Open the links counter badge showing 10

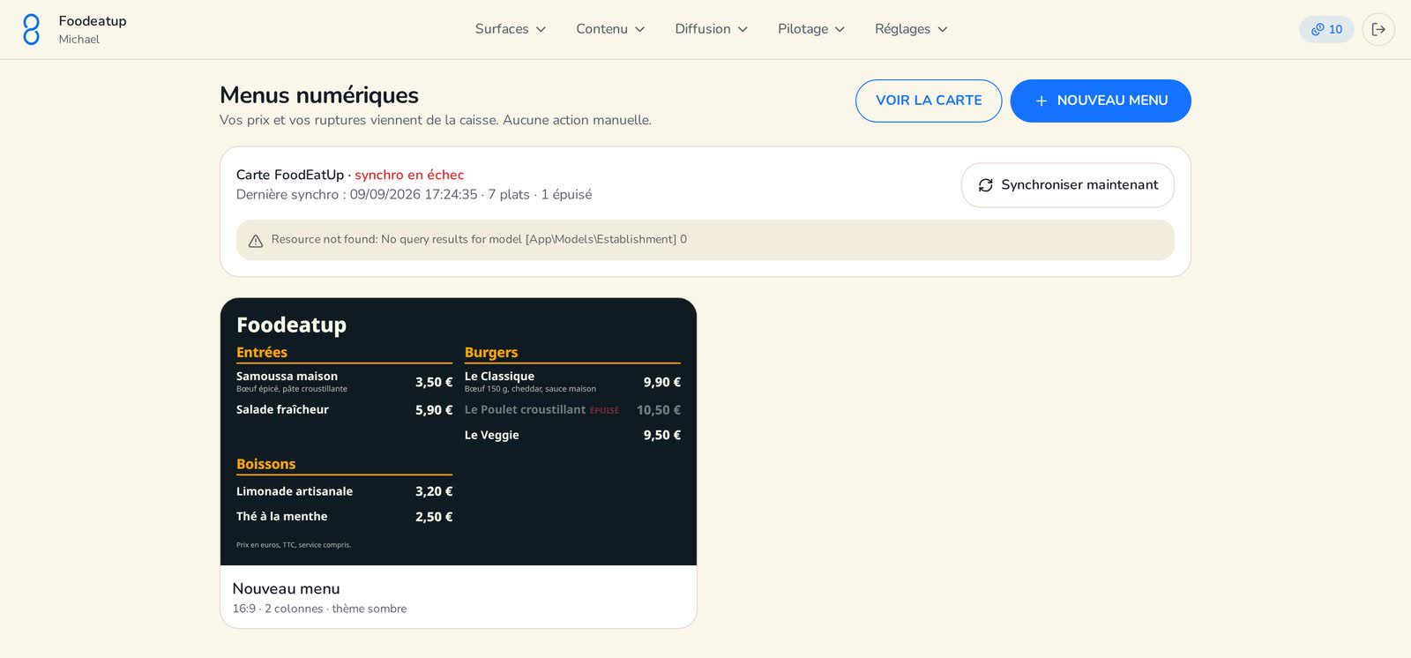[x=1326, y=29]
